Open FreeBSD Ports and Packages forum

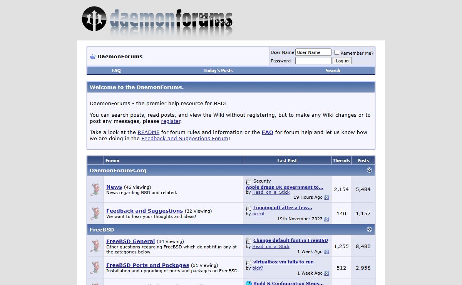point(147,265)
